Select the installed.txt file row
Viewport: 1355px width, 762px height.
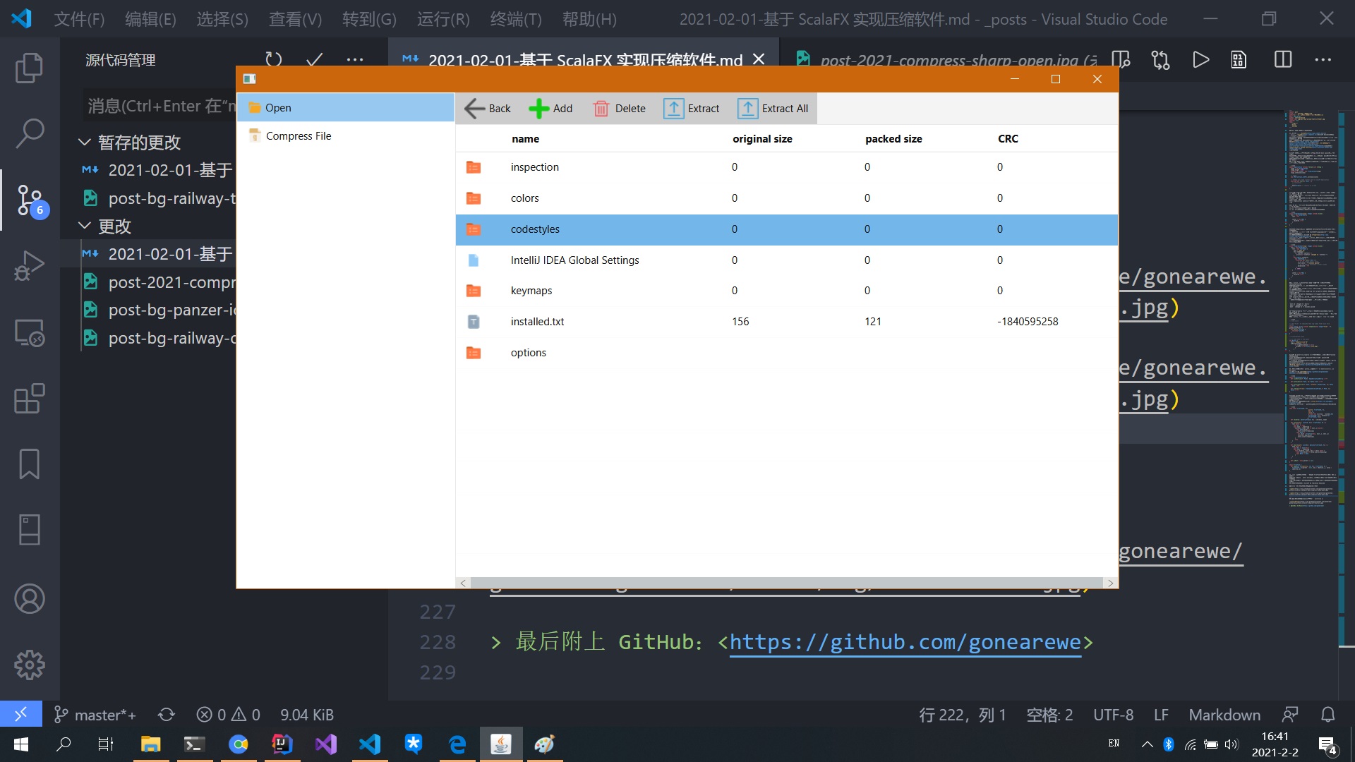click(x=537, y=322)
